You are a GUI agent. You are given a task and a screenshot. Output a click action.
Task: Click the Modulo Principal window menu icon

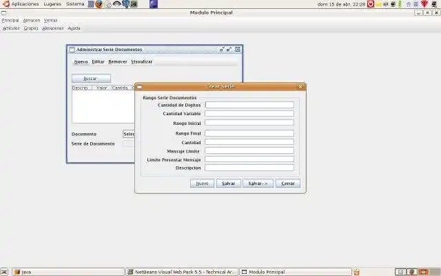pyautogui.click(x=3, y=12)
